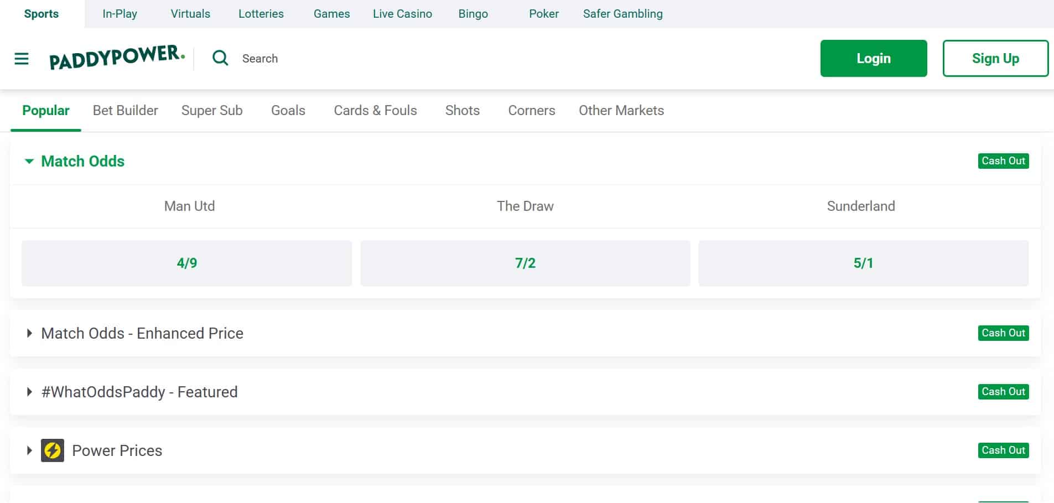
Task: Go to In-Play in top navigation
Action: pyautogui.click(x=120, y=14)
